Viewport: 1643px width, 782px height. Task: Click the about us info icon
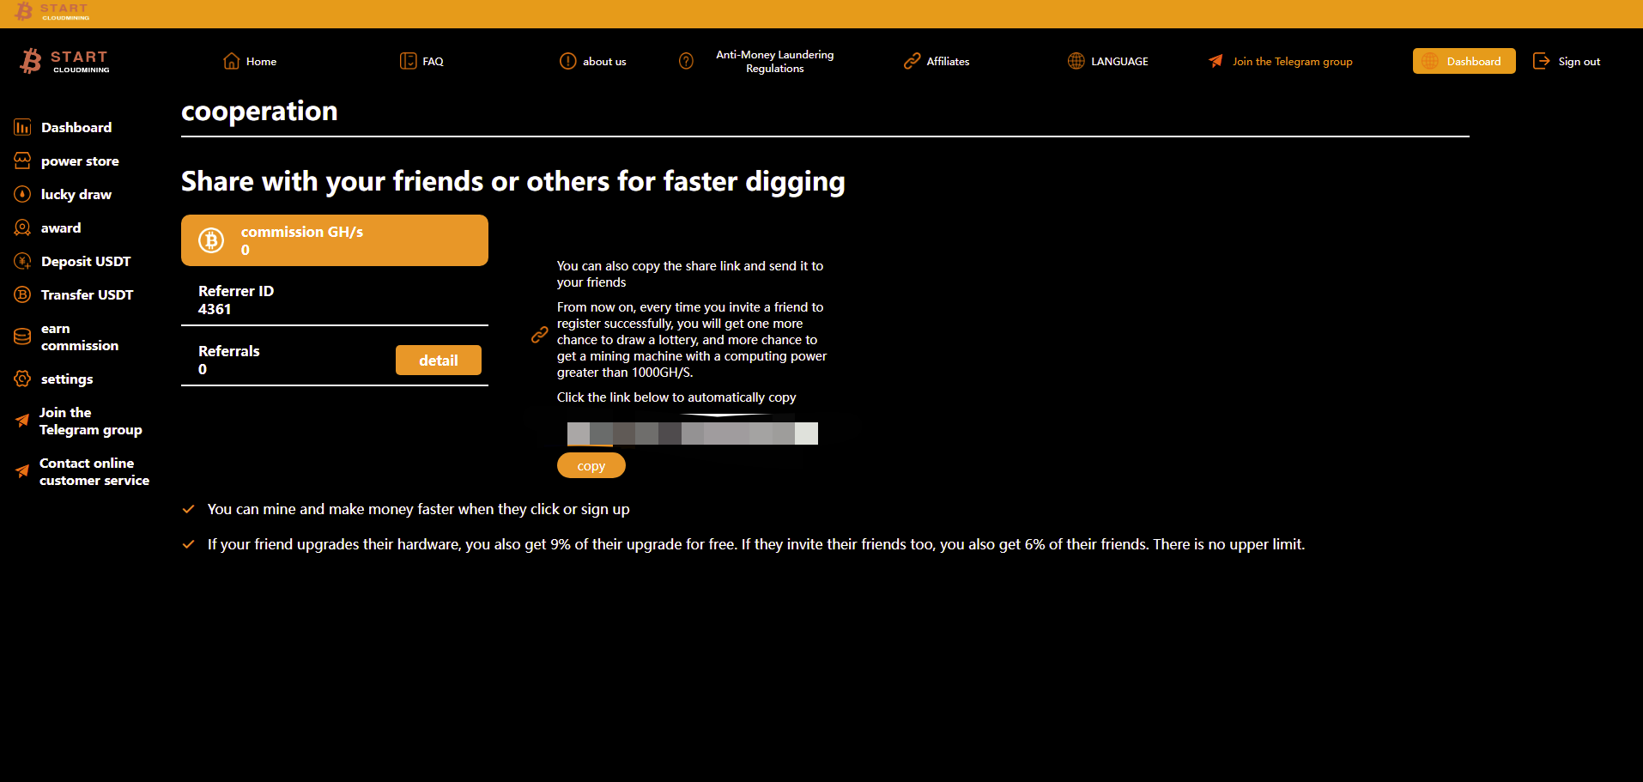[x=567, y=61]
